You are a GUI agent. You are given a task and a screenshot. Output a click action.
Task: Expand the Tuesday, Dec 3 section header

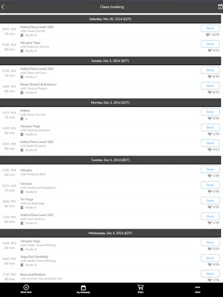point(111,160)
